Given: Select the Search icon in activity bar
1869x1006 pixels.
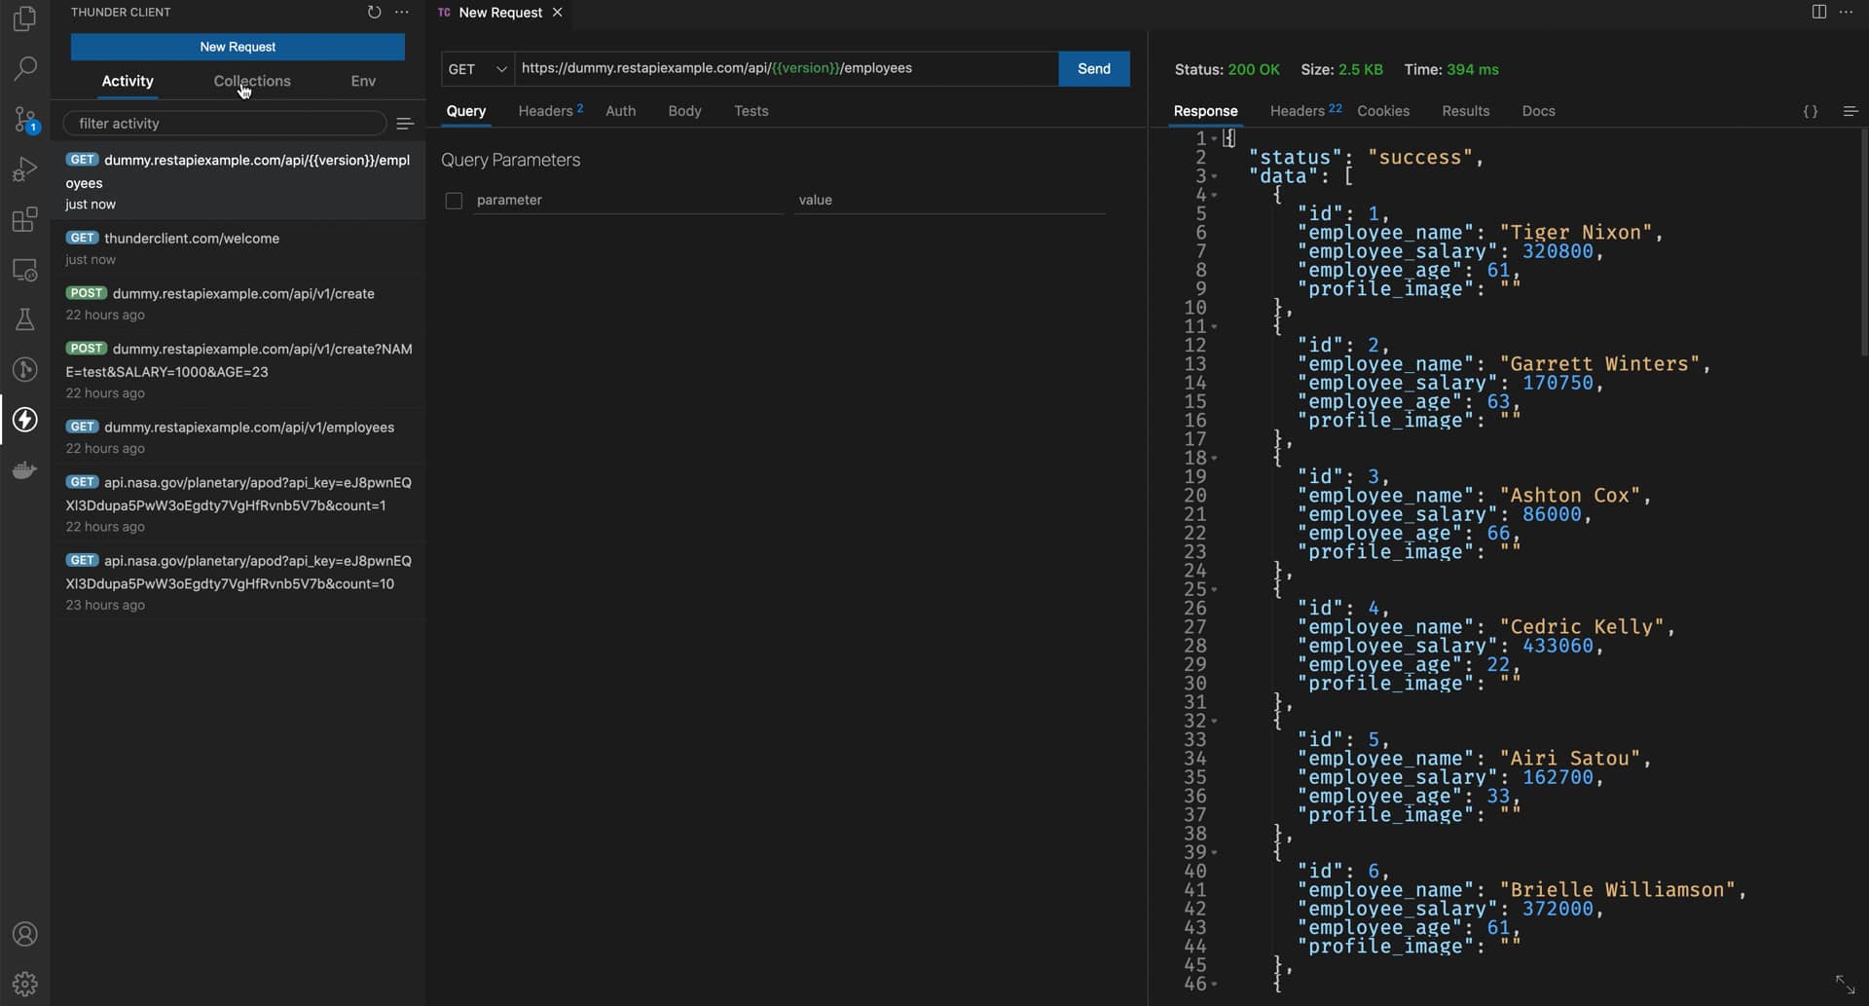Looking at the screenshot, I should 24,68.
